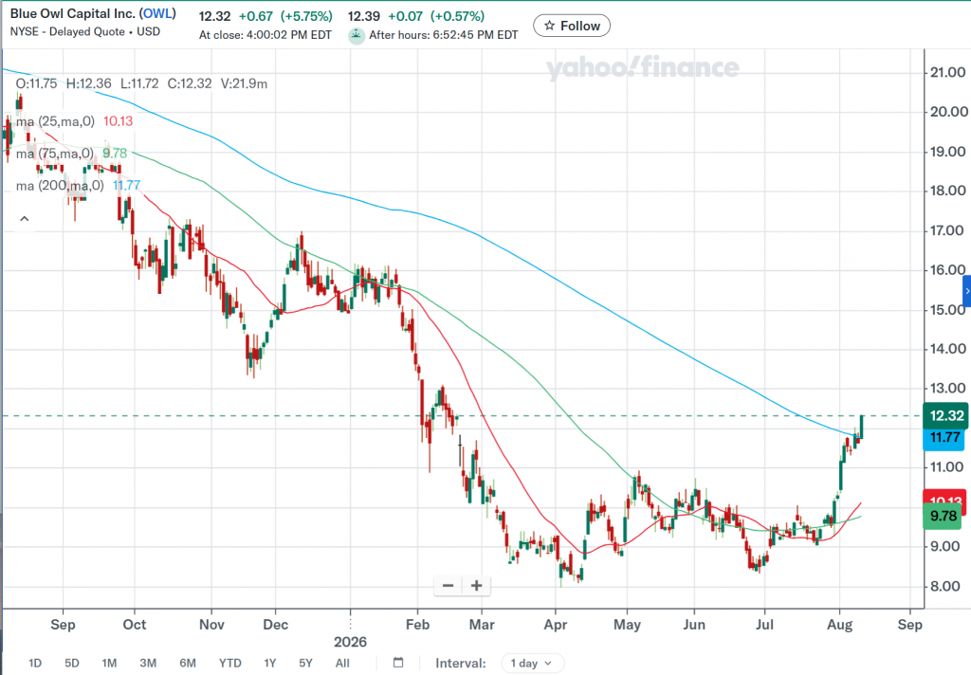971x675 pixels.
Task: Open the OWL ticker link
Action: pos(157,13)
